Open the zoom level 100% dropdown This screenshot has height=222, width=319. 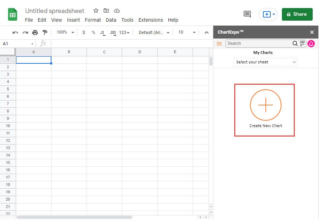click(x=65, y=32)
